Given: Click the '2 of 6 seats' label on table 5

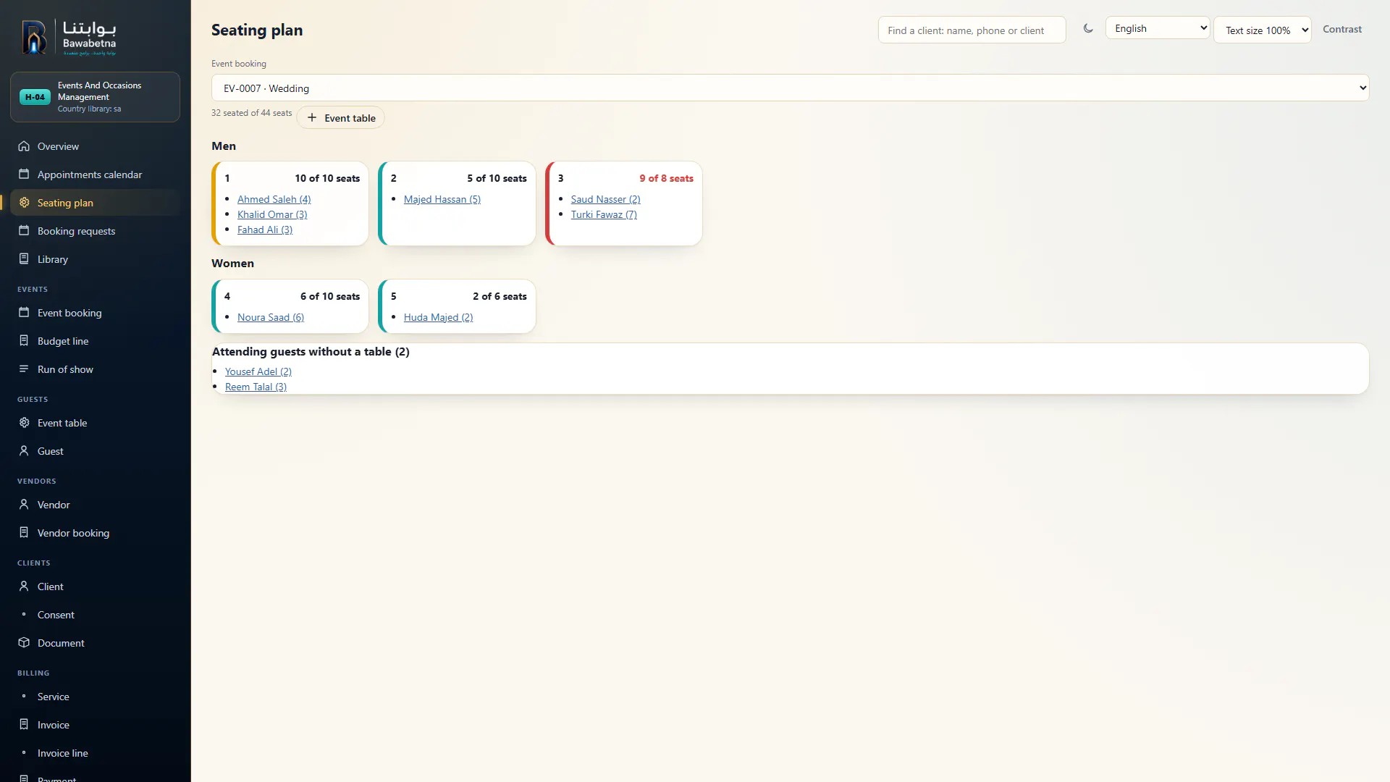Looking at the screenshot, I should (x=500, y=296).
